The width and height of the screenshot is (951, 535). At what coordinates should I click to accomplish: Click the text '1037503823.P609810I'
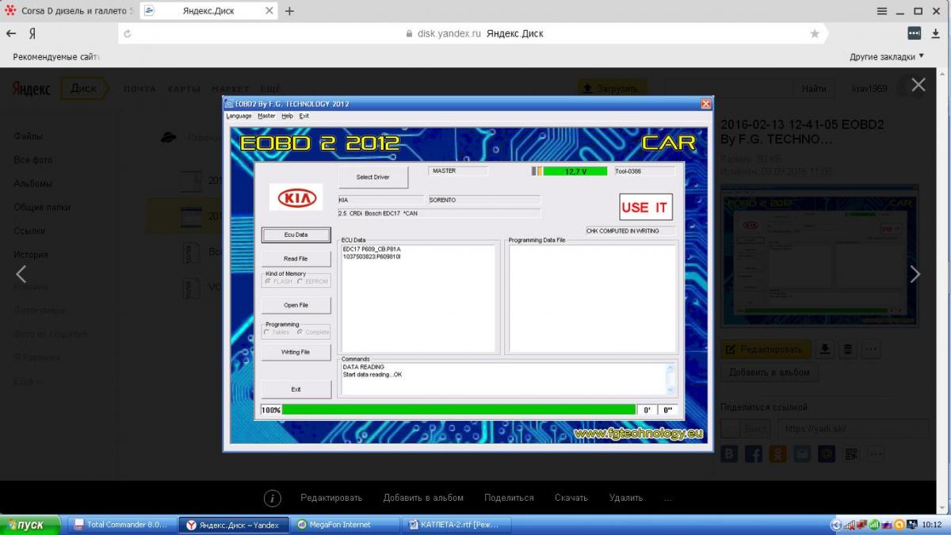tap(372, 257)
